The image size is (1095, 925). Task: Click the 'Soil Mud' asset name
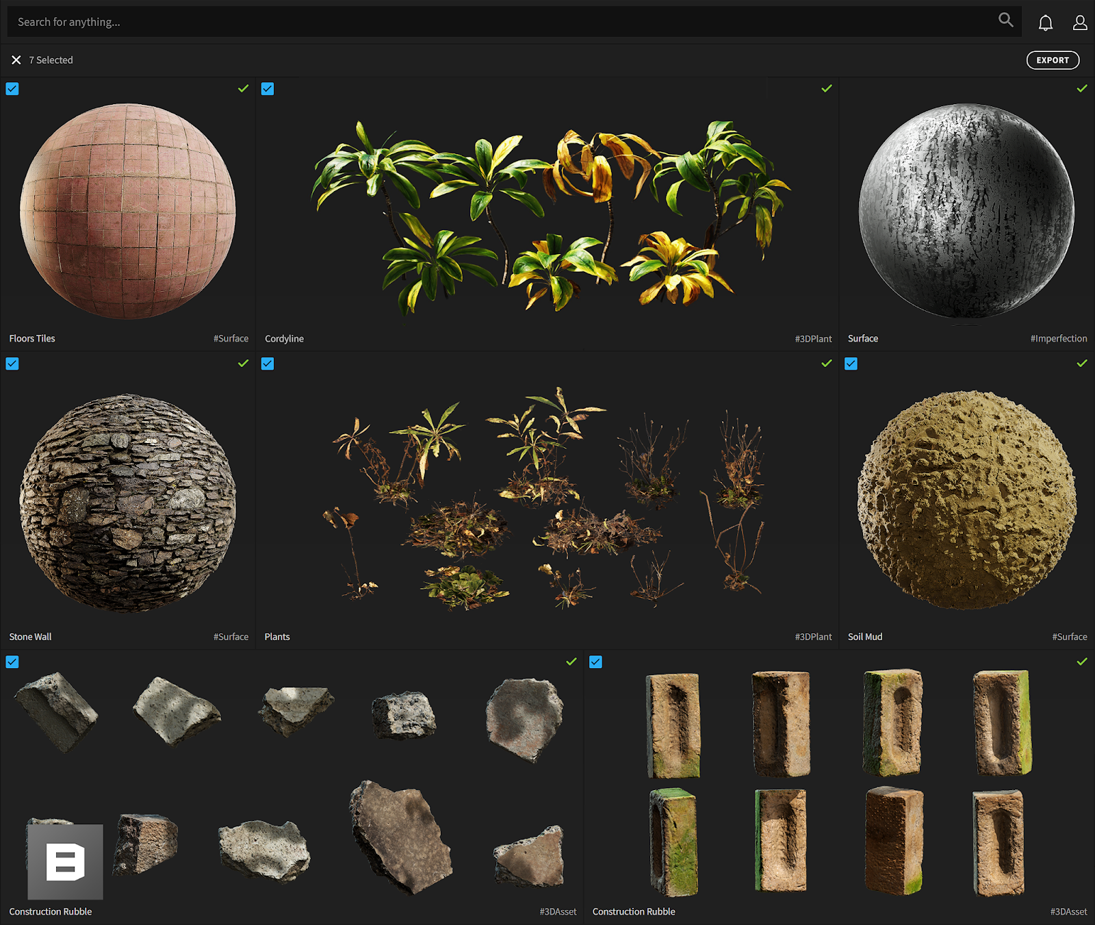(x=865, y=637)
